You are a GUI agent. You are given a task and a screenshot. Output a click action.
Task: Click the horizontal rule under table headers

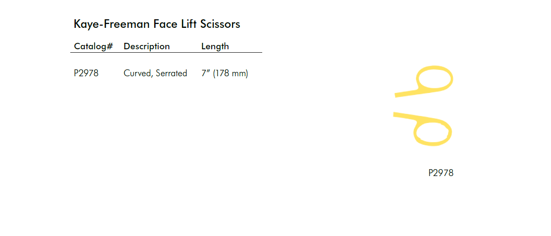(166, 53)
